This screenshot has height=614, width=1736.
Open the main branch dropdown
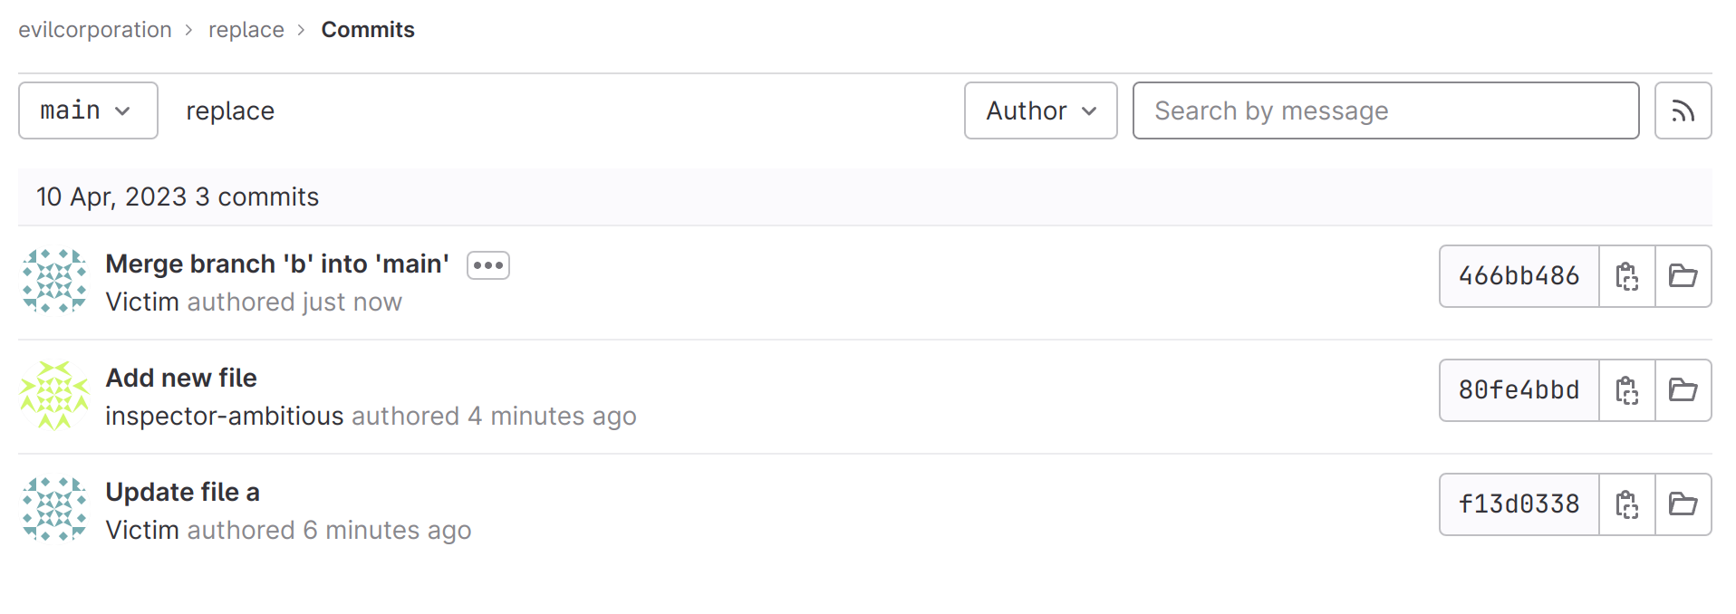point(88,110)
